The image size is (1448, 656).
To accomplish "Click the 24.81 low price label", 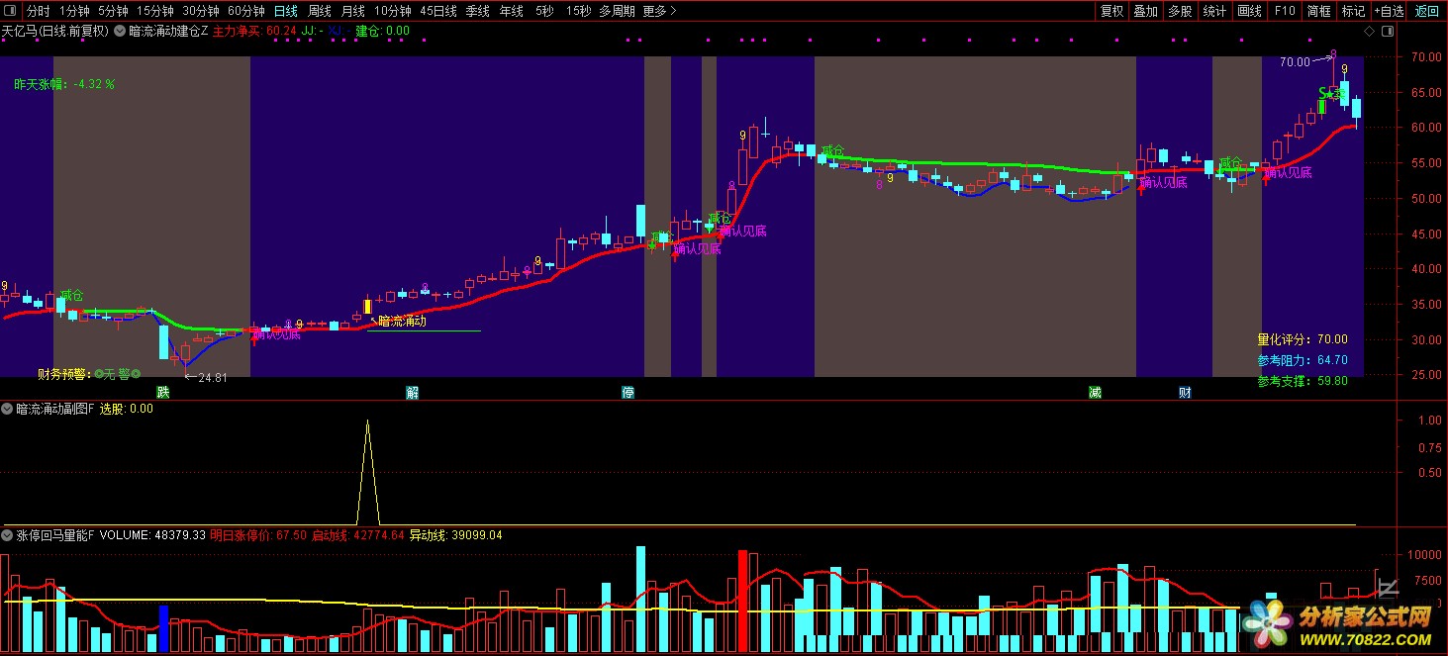I will tap(213, 378).
